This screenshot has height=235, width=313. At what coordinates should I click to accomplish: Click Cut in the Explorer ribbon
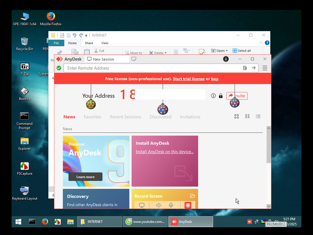pos(99,51)
